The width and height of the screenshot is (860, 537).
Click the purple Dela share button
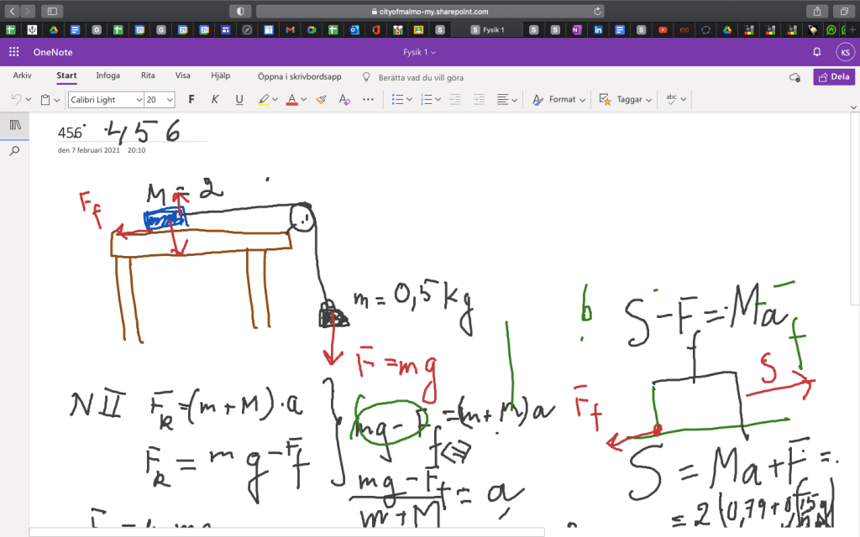834,76
